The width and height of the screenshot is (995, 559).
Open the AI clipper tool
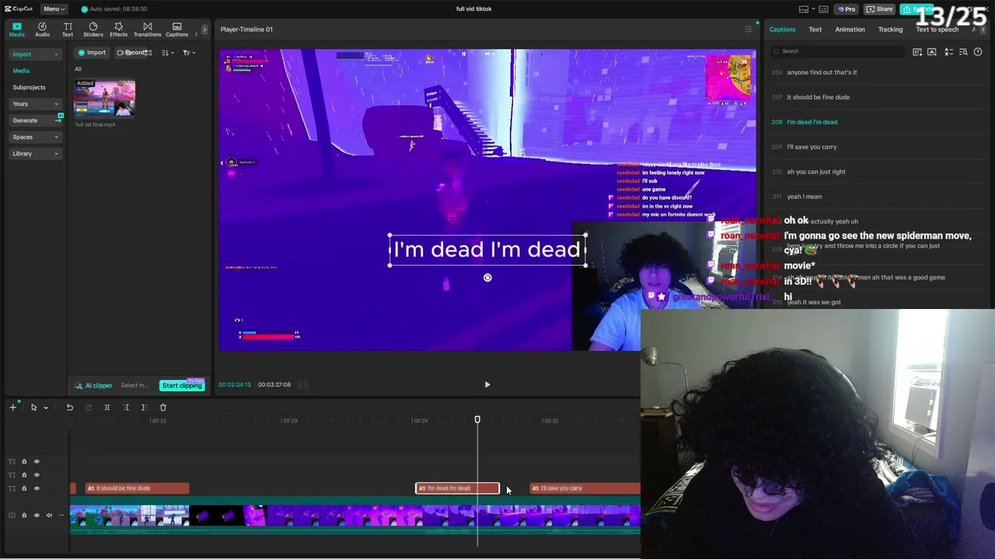pyautogui.click(x=94, y=385)
